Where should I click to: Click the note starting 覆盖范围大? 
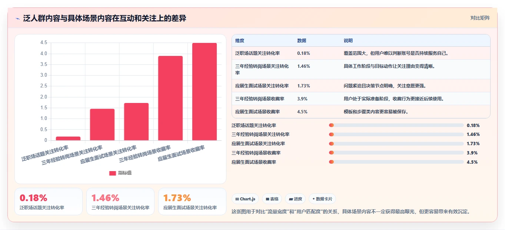(396, 53)
